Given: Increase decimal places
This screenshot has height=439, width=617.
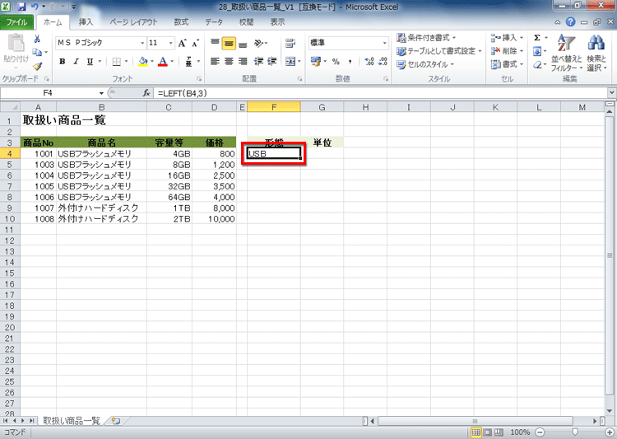Looking at the screenshot, I should (x=369, y=62).
